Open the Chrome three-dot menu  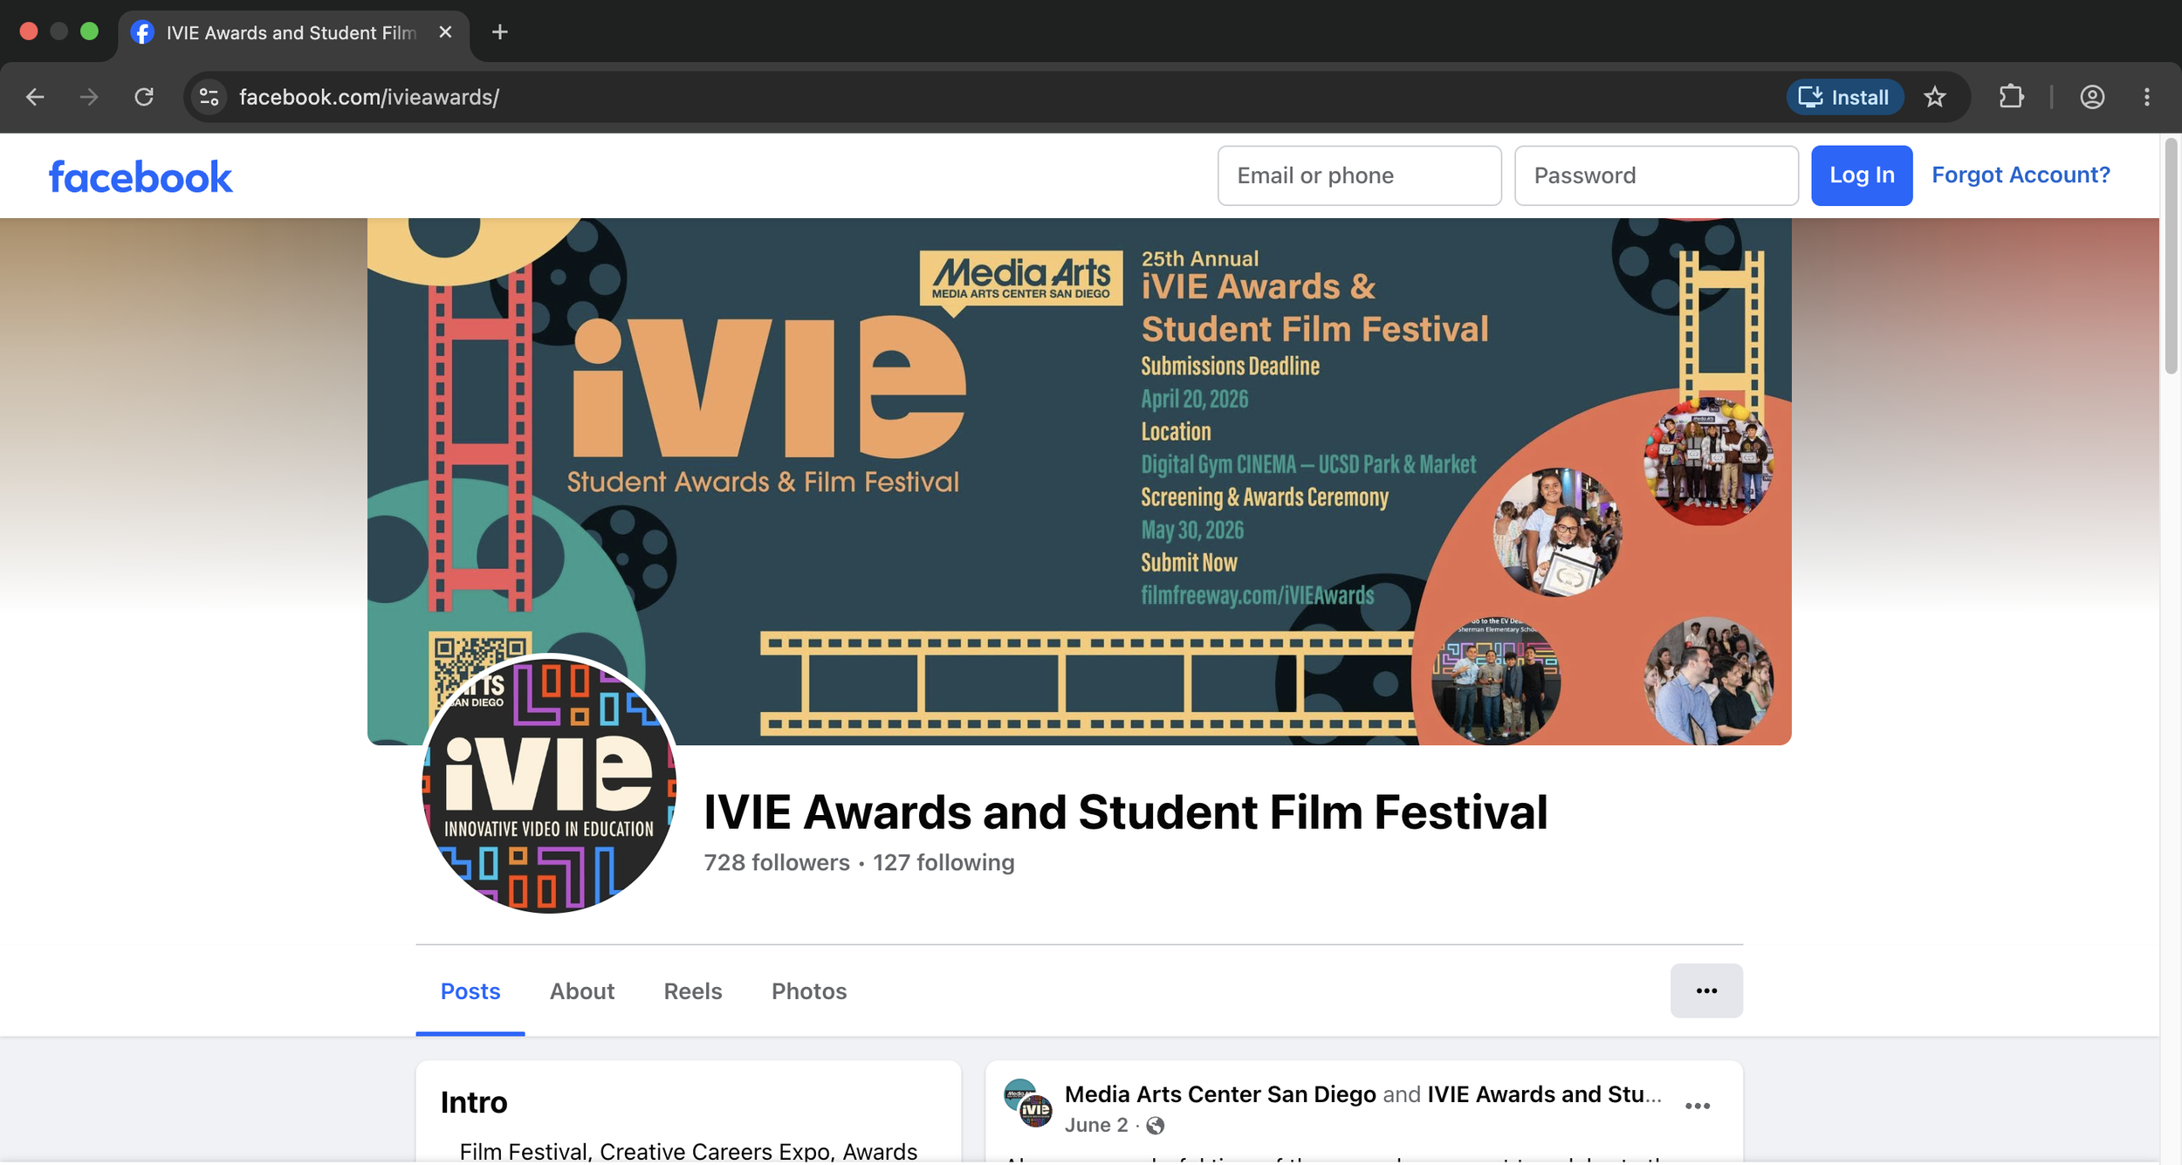tap(2147, 97)
